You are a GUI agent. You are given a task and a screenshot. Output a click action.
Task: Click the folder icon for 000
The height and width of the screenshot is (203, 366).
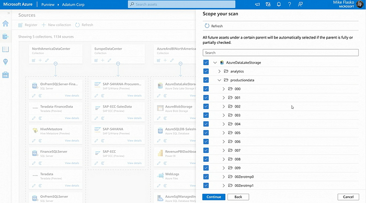(x=231, y=89)
